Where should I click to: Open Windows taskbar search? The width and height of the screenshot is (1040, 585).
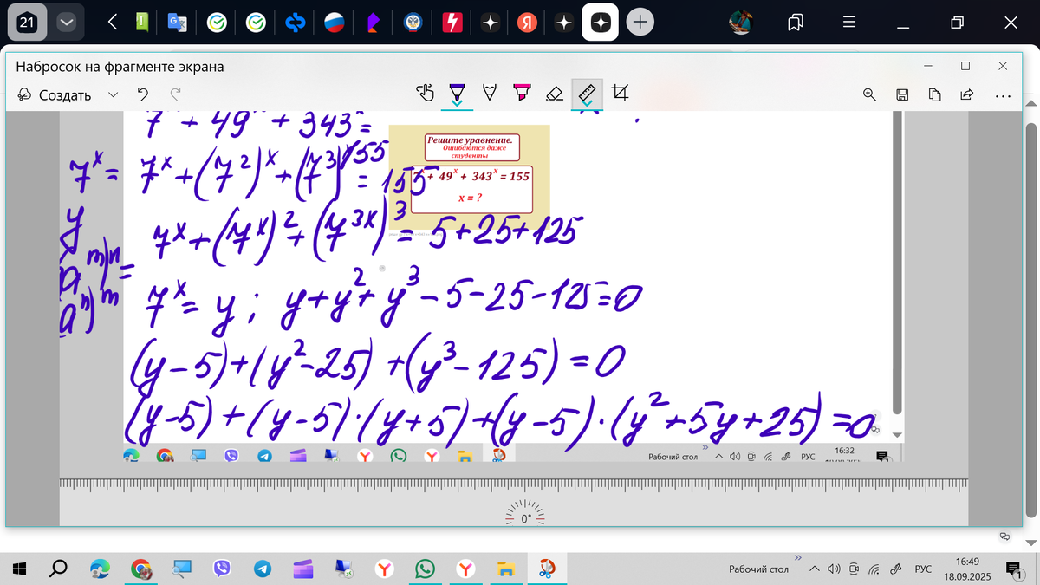click(x=59, y=569)
